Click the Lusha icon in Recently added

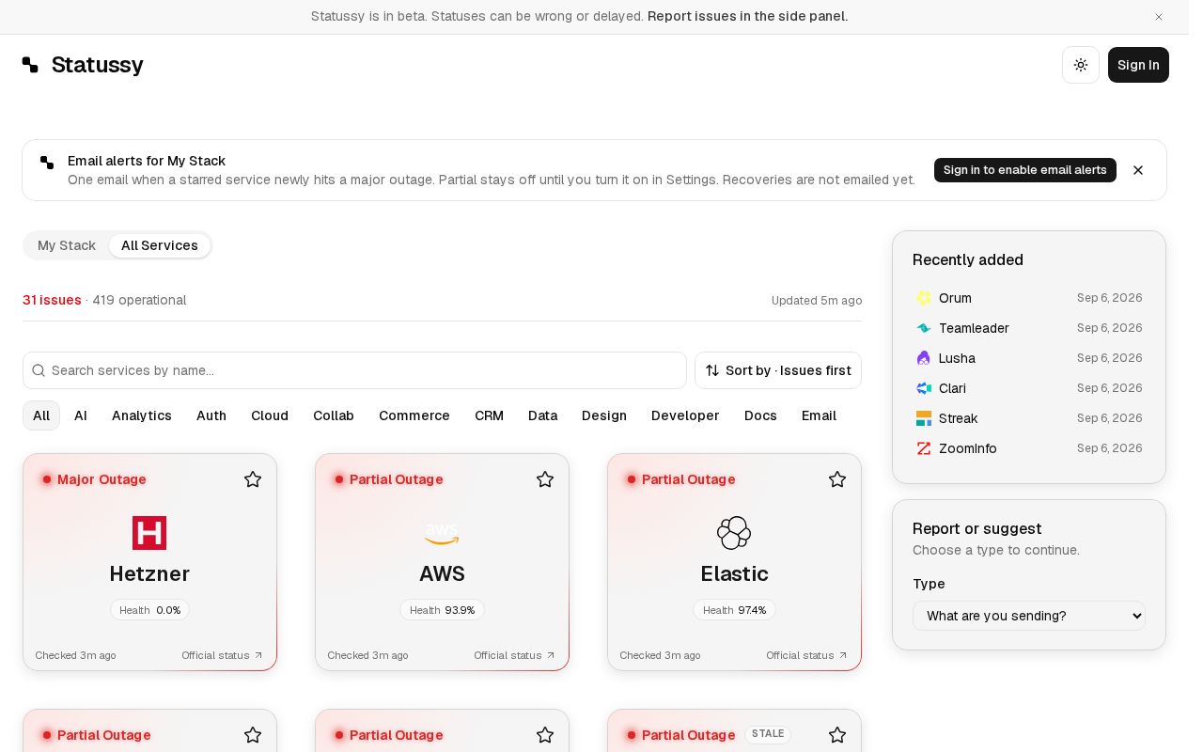(924, 358)
